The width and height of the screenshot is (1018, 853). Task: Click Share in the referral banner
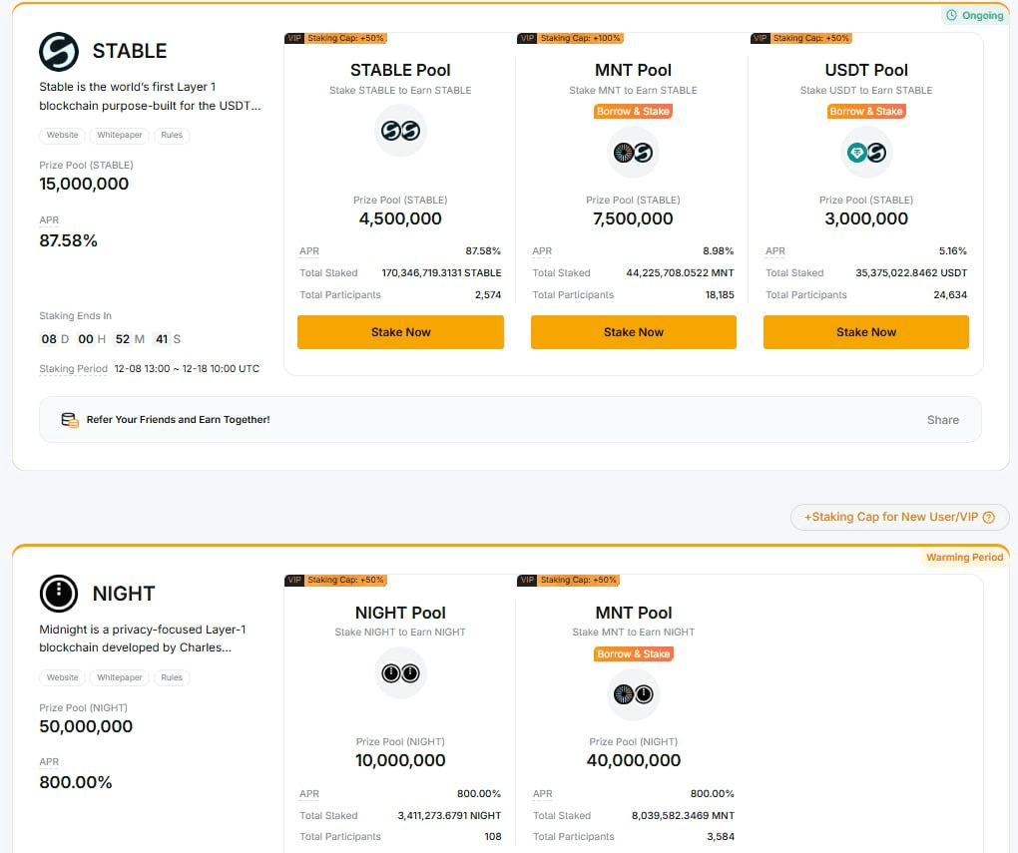point(942,420)
